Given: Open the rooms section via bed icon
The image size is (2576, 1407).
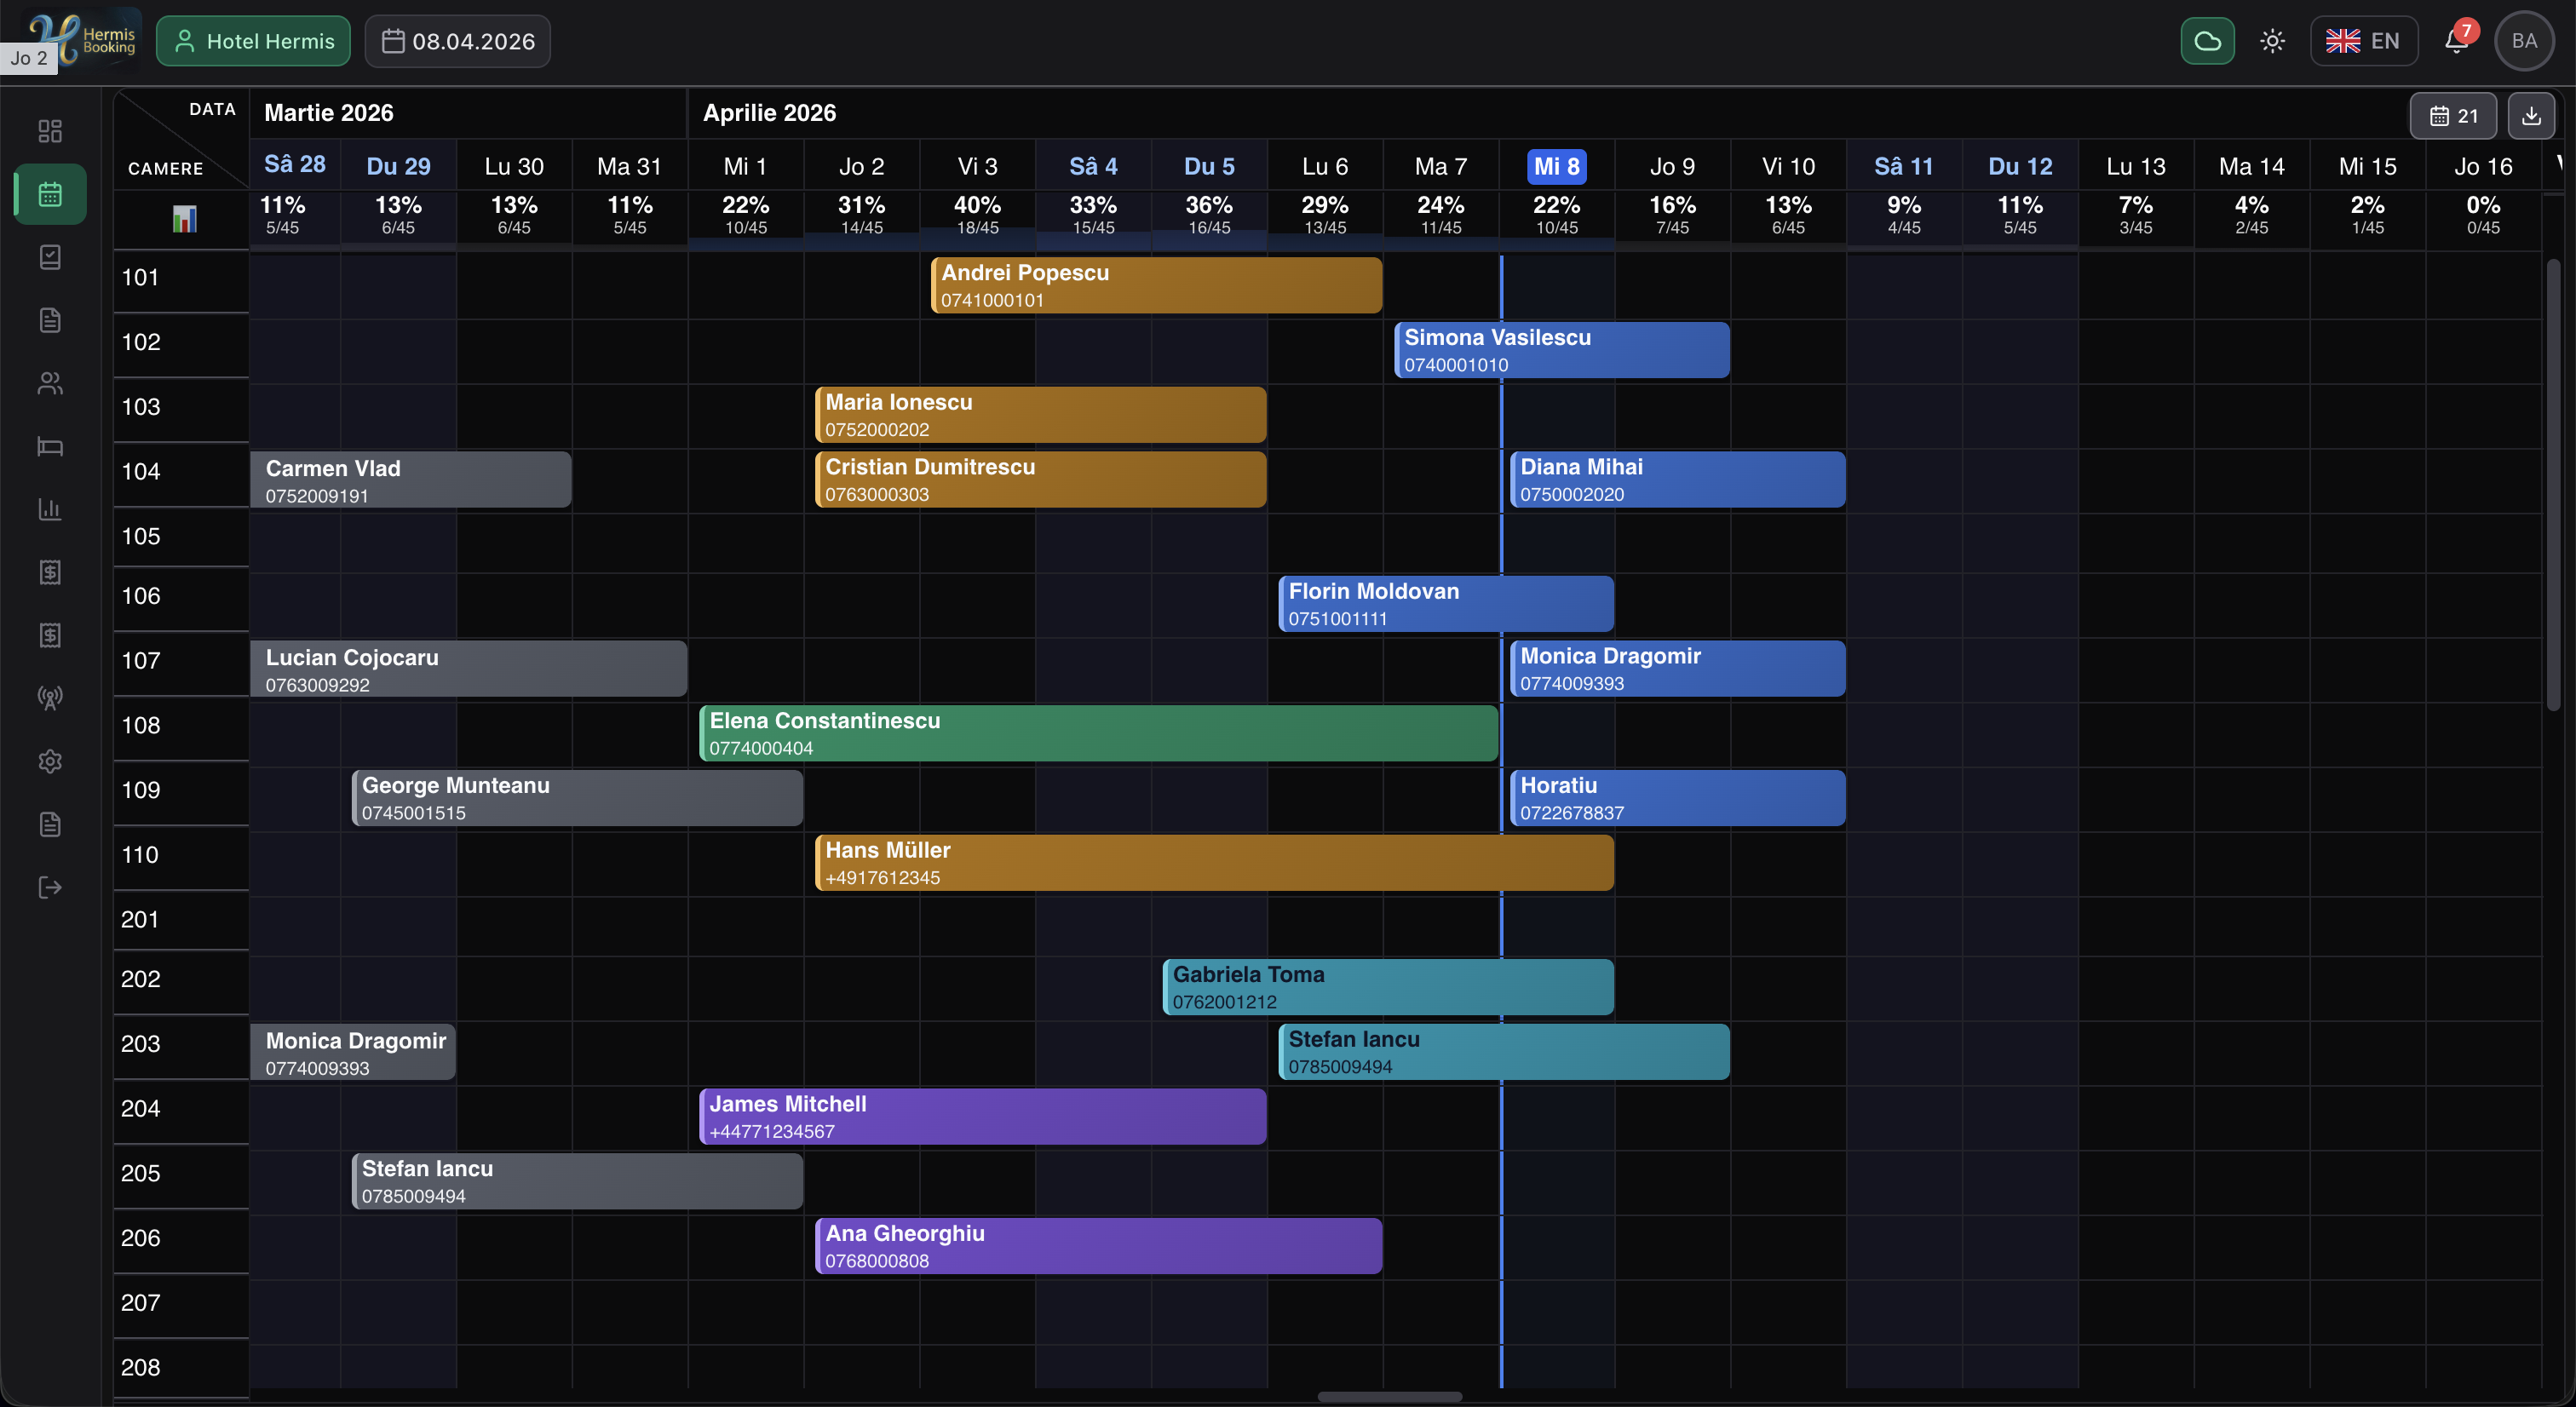Looking at the screenshot, I should 50,447.
